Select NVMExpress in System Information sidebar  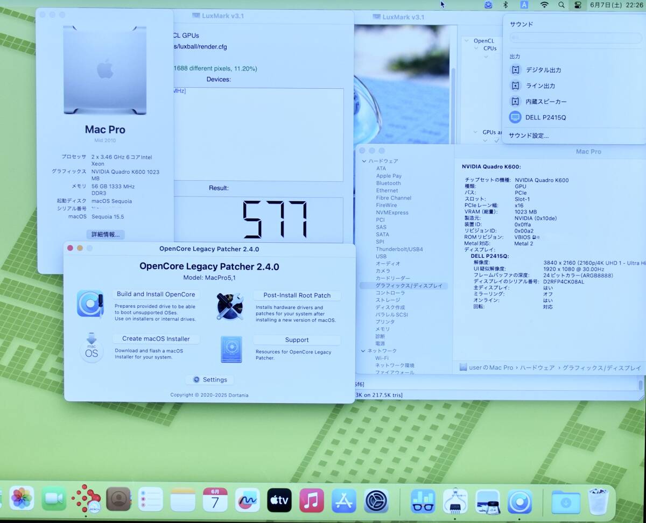[392, 213]
